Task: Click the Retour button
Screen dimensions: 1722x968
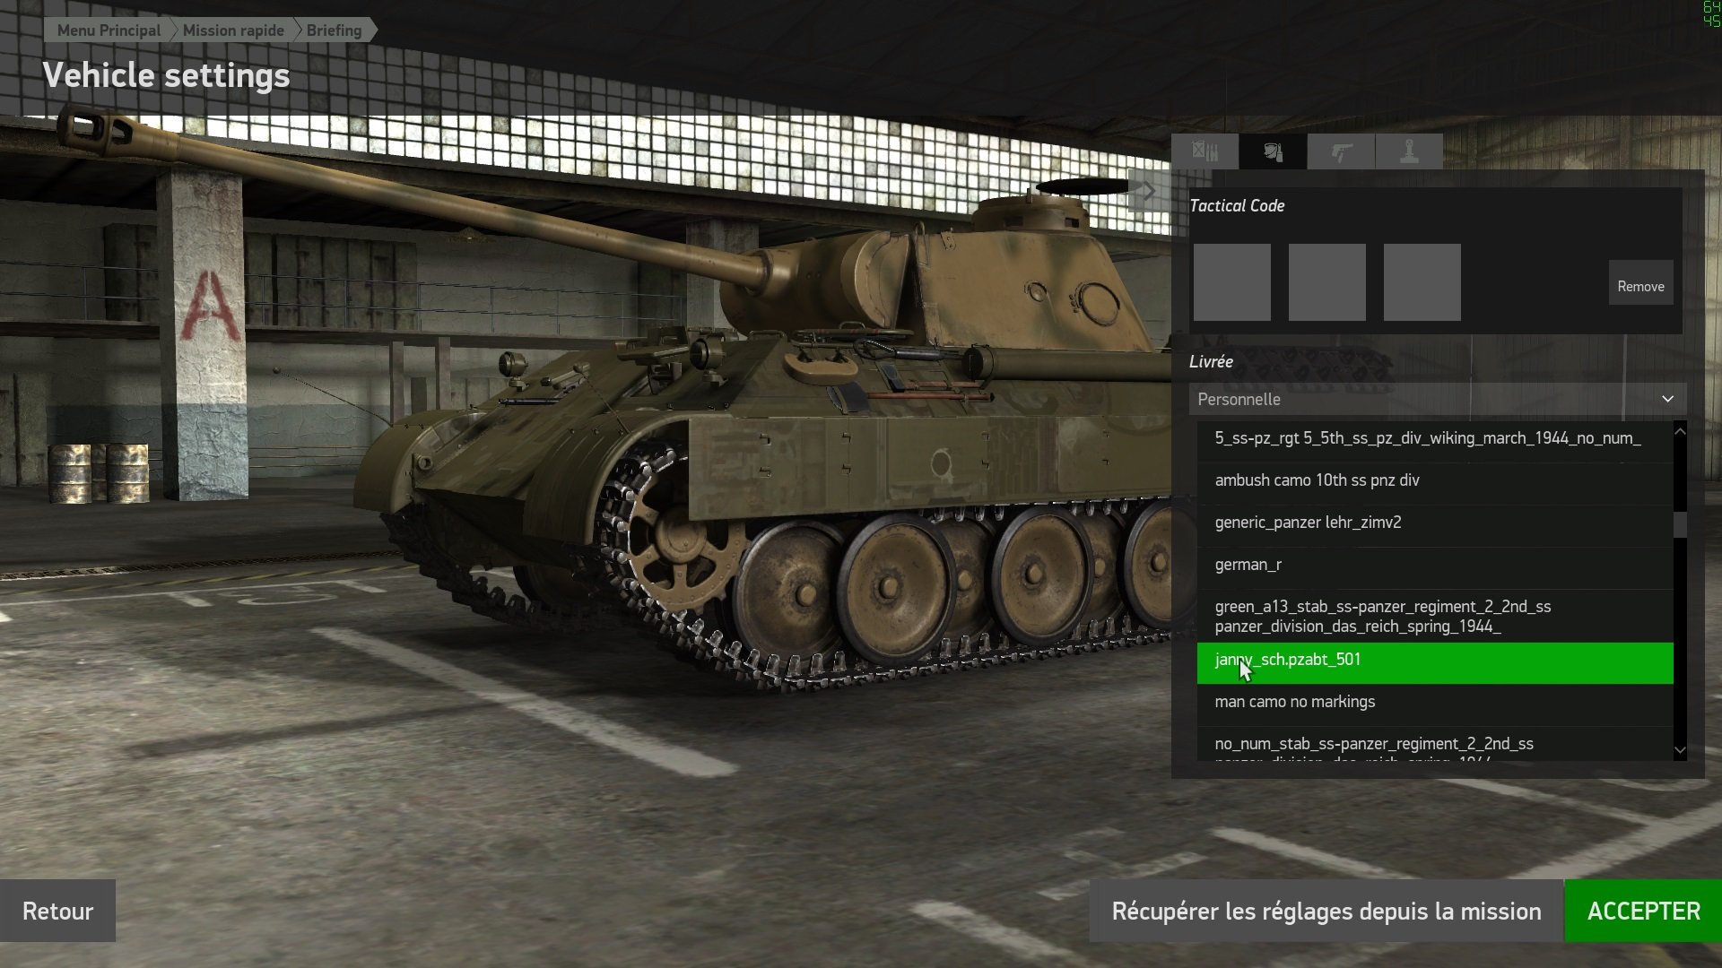Action: tap(57, 911)
